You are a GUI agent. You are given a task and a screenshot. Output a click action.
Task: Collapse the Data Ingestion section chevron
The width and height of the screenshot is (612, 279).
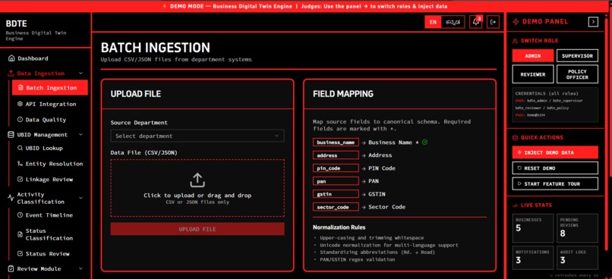click(x=80, y=74)
